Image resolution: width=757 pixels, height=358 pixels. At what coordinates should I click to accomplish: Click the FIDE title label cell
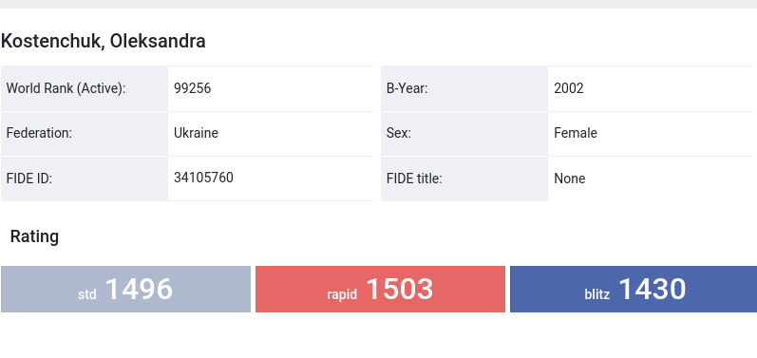coord(464,179)
